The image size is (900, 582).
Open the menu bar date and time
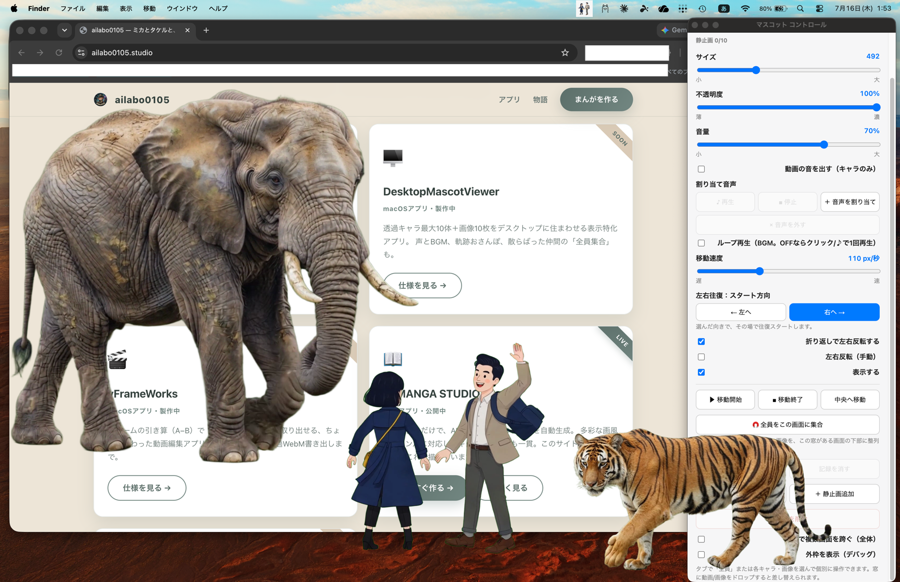[863, 8]
